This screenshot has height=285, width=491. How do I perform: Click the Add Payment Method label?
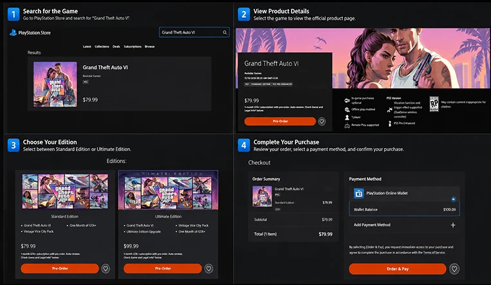click(x=372, y=225)
